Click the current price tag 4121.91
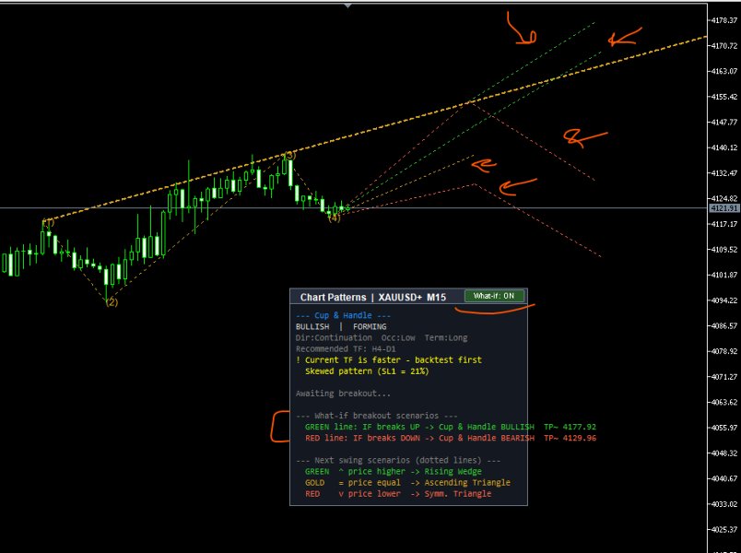 pyautogui.click(x=724, y=208)
